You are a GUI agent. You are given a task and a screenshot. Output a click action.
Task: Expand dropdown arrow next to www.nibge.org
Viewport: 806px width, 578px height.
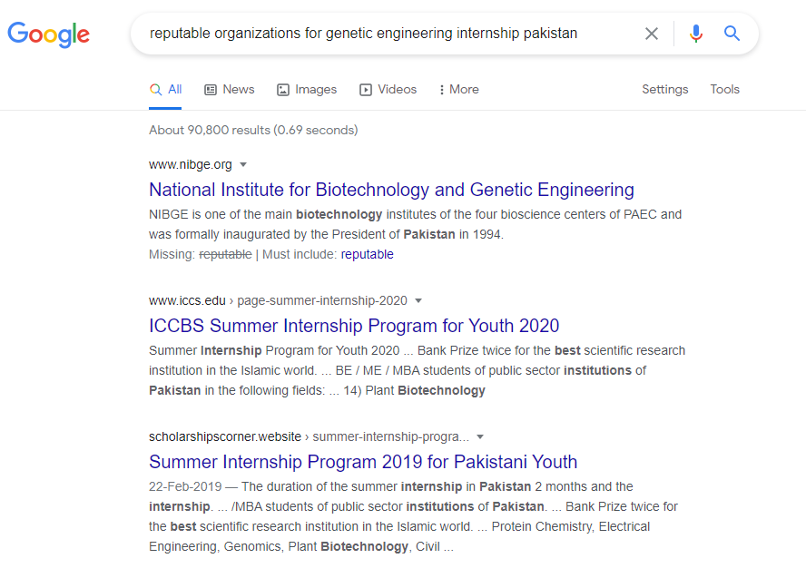tap(243, 165)
